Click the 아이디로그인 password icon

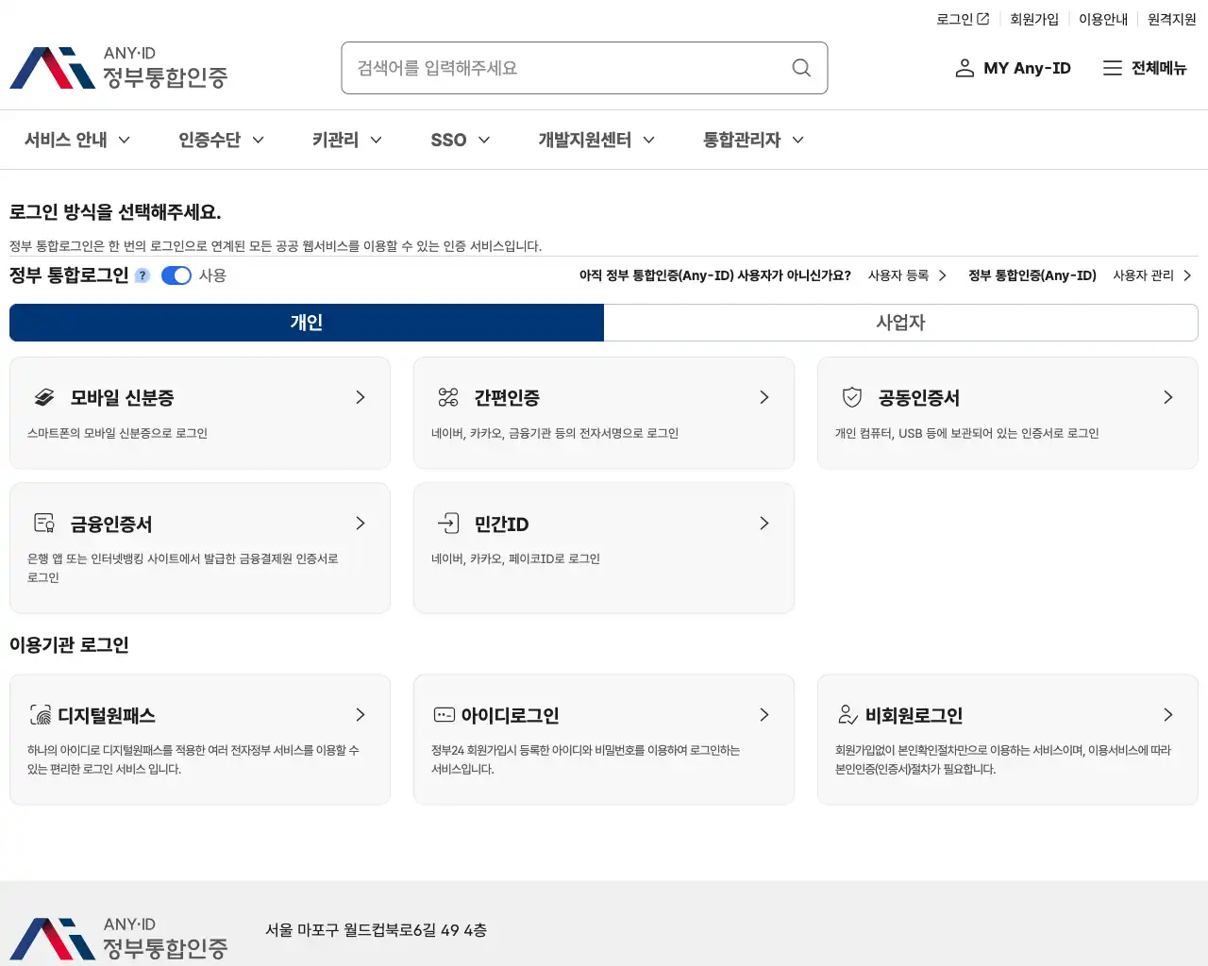click(x=445, y=715)
